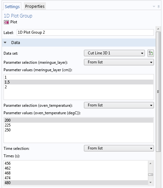Screen dimensions: 163x188
Task: Open the panel view menu arrow
Action: [x=154, y=6]
